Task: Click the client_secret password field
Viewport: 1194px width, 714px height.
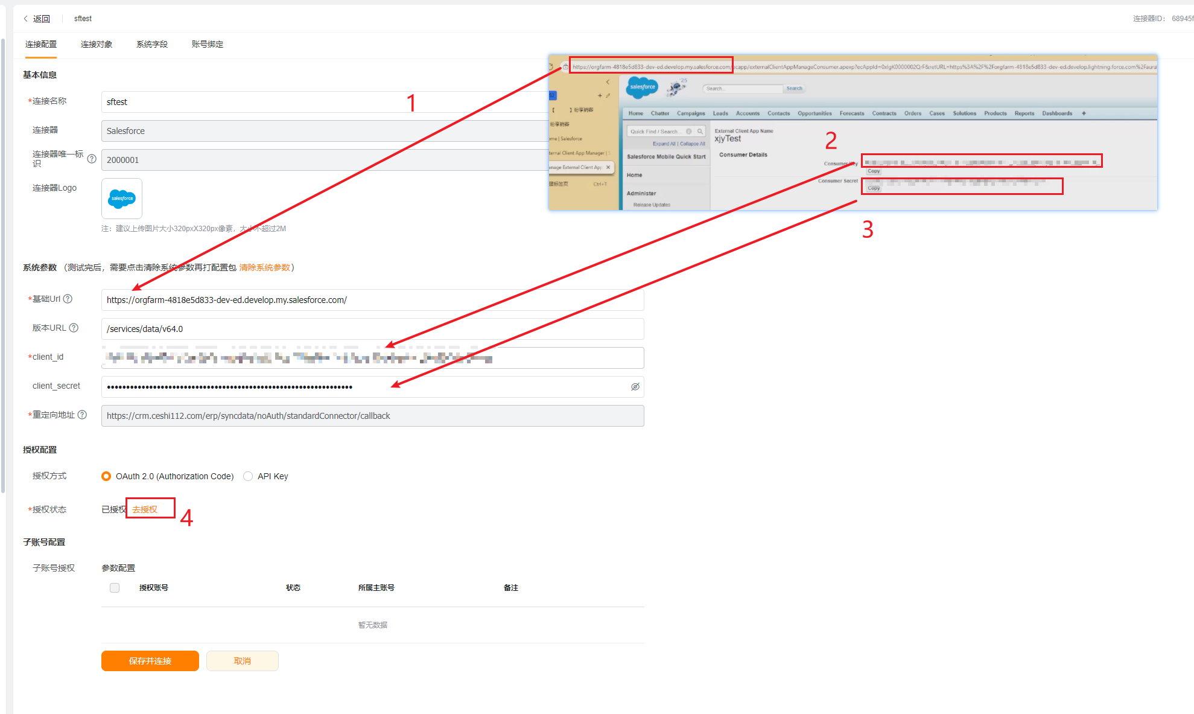Action: point(373,387)
